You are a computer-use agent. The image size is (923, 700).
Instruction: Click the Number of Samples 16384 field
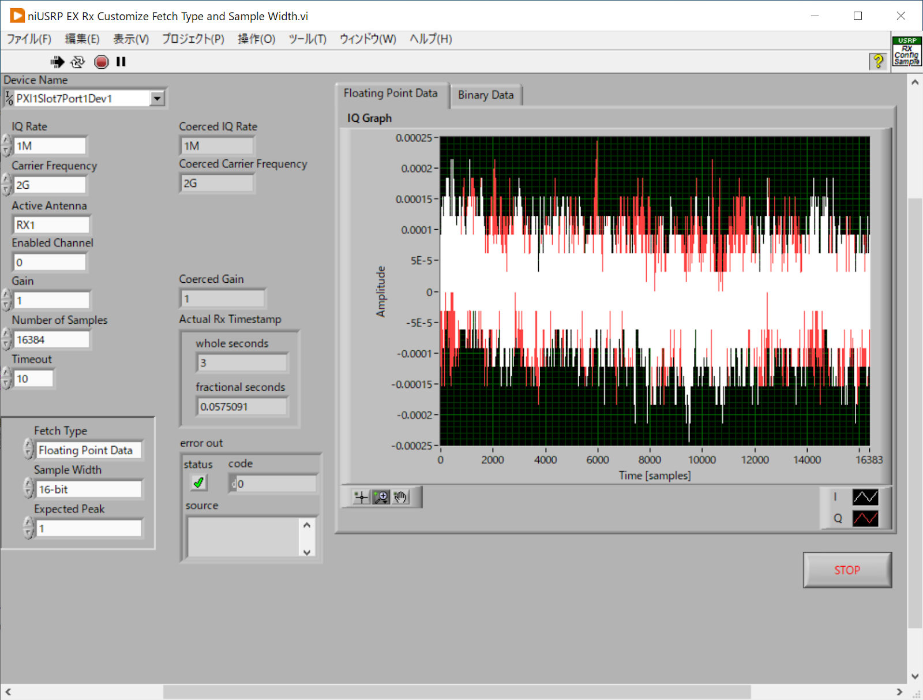51,340
